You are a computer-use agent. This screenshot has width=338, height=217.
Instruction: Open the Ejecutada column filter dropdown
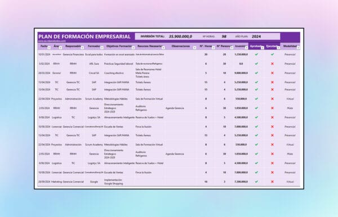click(278, 48)
